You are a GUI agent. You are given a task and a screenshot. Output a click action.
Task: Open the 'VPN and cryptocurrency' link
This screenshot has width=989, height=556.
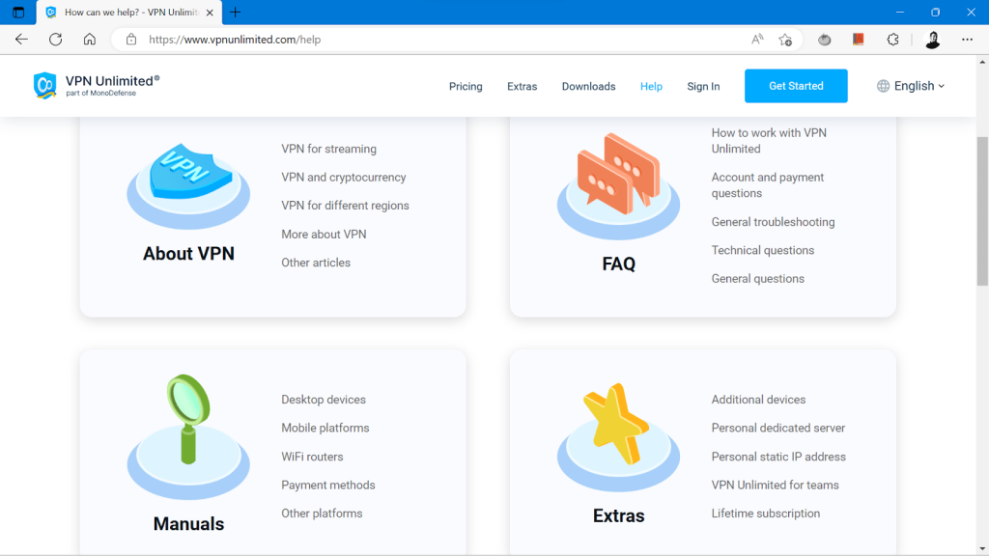pyautogui.click(x=344, y=178)
